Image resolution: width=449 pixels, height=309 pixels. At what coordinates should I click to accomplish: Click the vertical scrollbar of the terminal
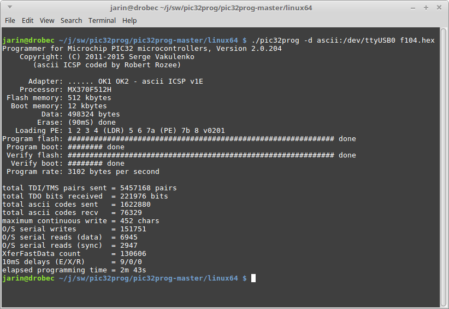(x=444, y=167)
